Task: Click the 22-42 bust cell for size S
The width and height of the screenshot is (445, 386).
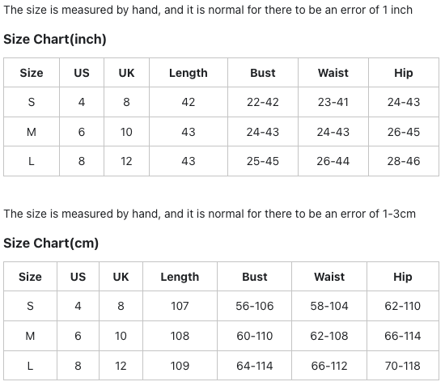Action: click(263, 102)
